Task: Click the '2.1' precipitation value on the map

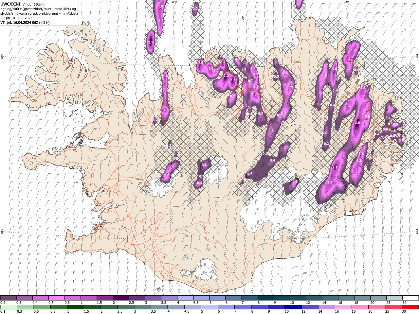Action: [x=335, y=167]
